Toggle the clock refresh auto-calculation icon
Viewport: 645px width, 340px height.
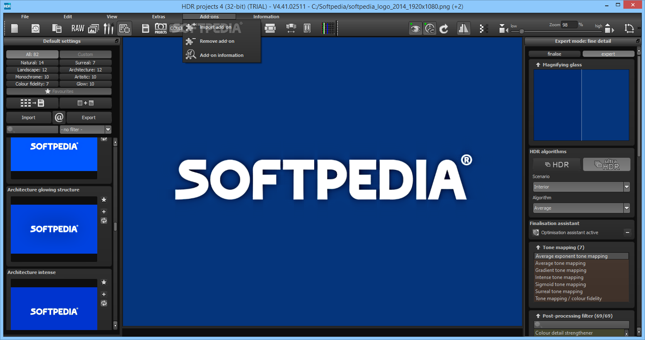pyautogui.click(x=430, y=28)
